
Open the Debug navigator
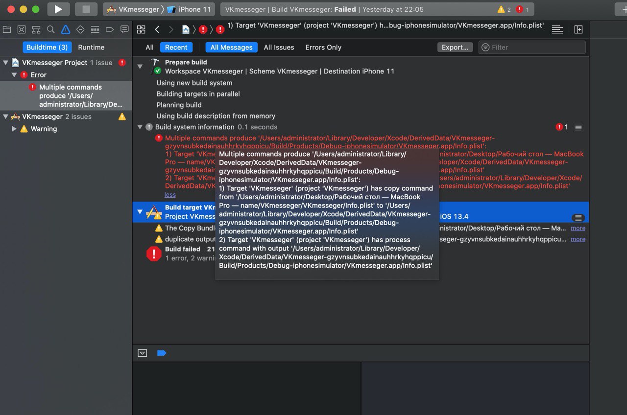tap(95, 29)
